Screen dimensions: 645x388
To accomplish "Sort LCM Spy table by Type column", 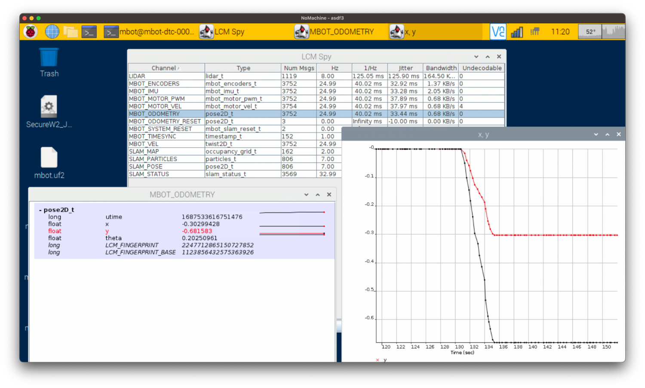I will coord(243,68).
